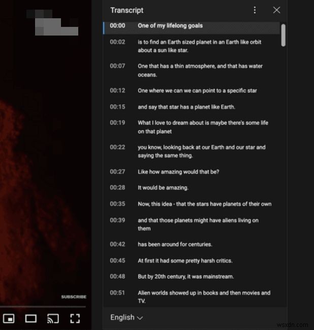
Task: Open the English language dropdown
Action: (x=127, y=317)
